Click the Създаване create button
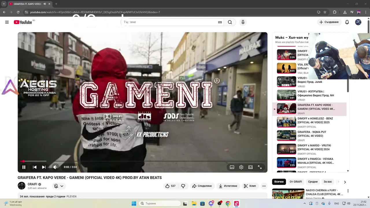 [329, 22]
